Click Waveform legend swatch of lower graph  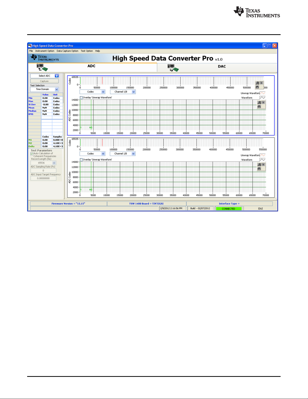pyautogui.click(x=262, y=160)
